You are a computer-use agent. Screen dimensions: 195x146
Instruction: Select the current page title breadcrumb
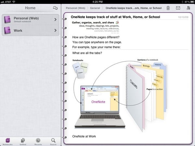coord(134,8)
